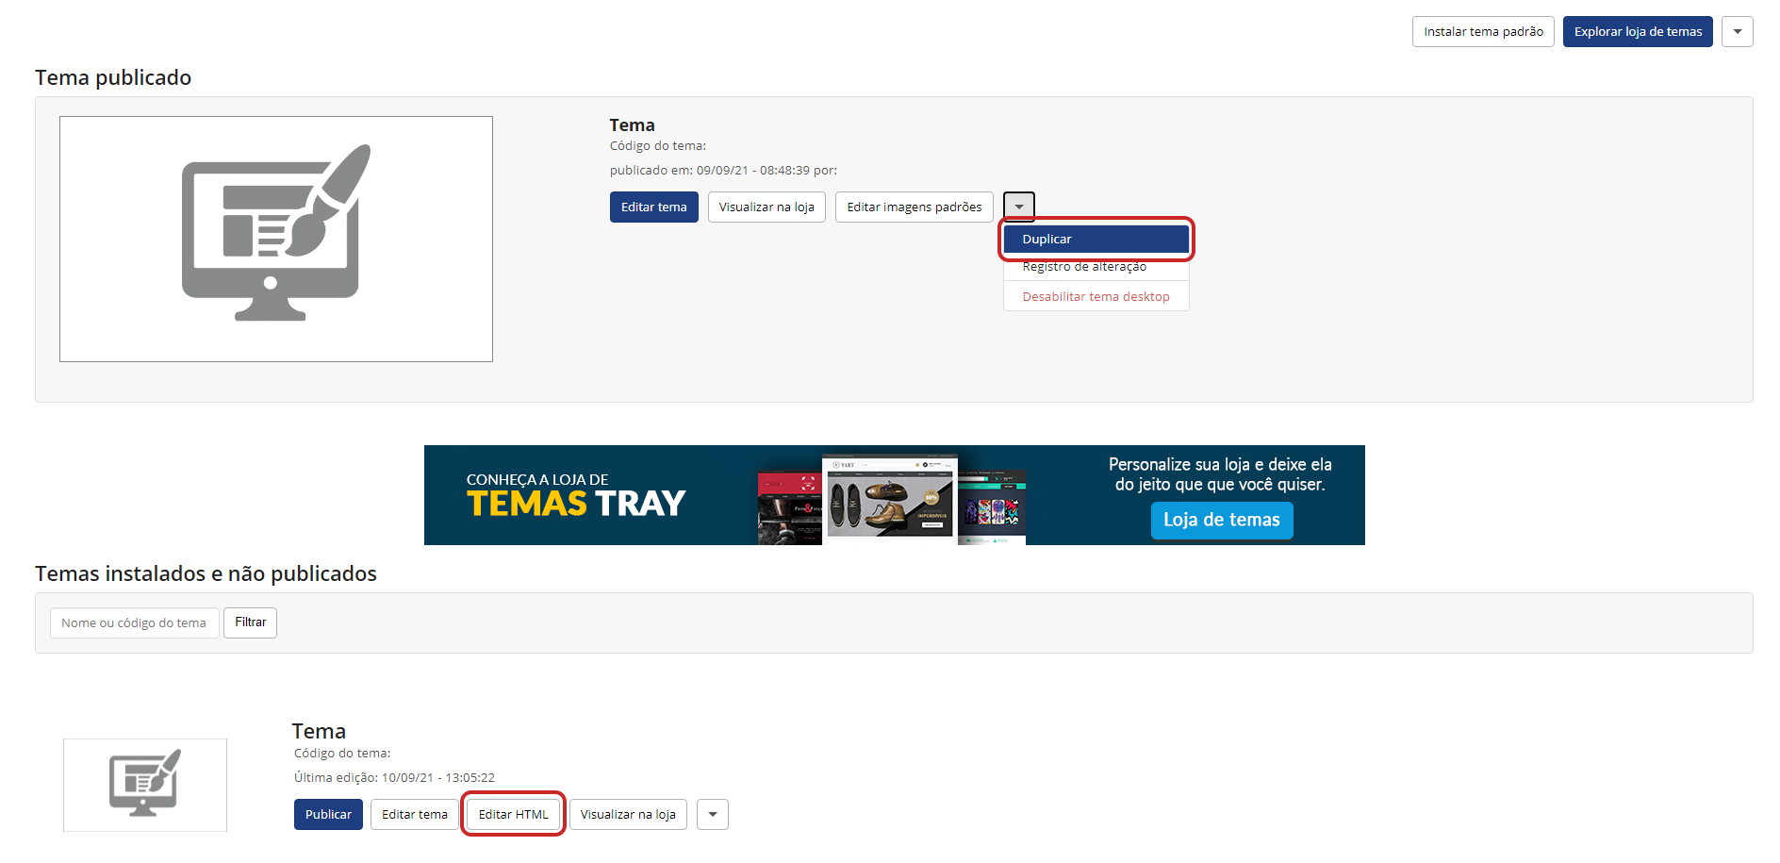Open Explorar loja de temas
Screen dimensions: 1780x863
click(x=1637, y=32)
